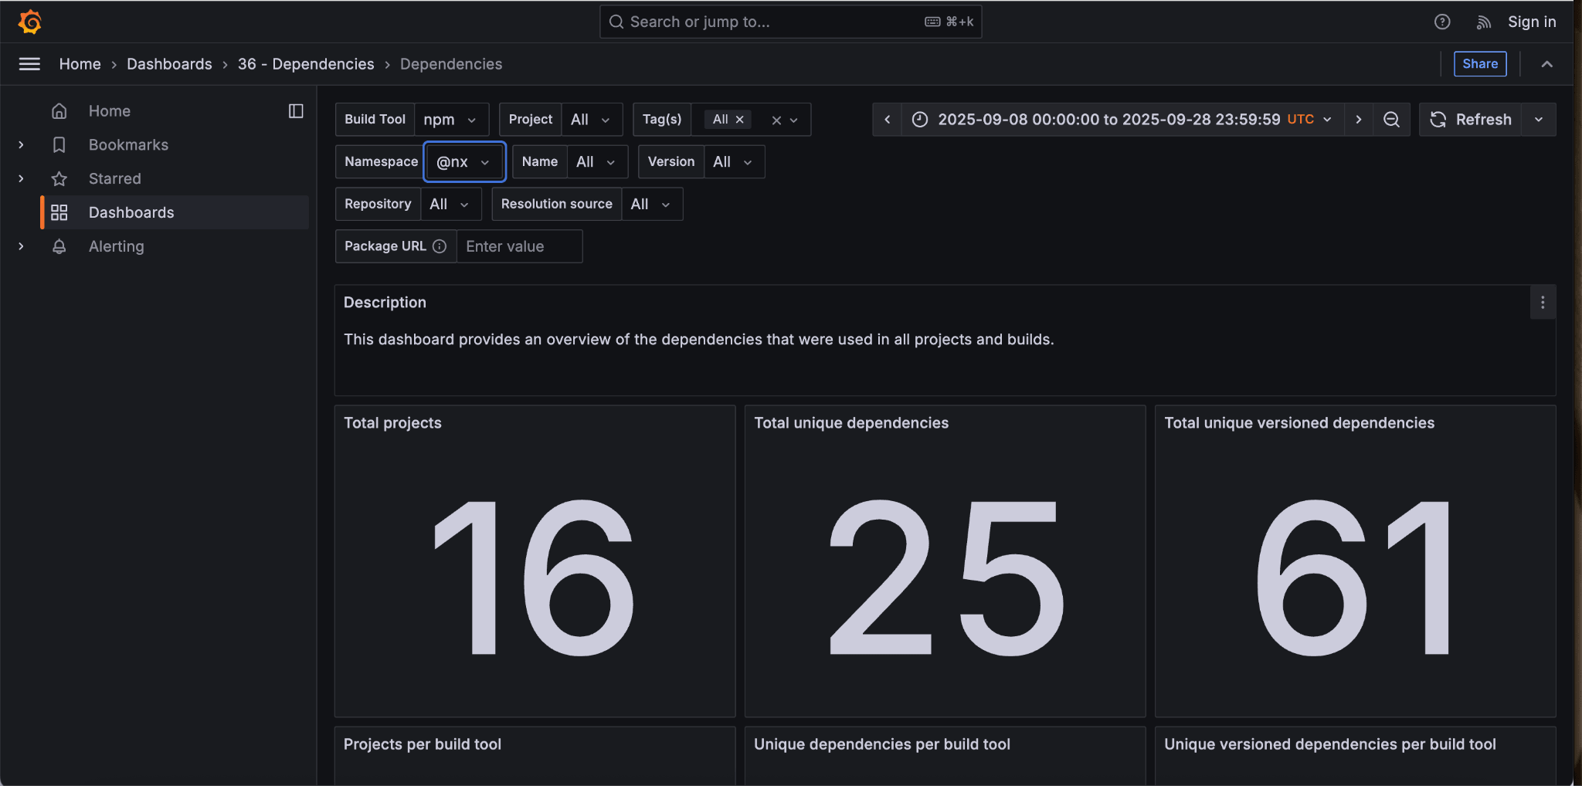1582x786 pixels.
Task: Remove the All tag chip
Action: click(x=739, y=120)
